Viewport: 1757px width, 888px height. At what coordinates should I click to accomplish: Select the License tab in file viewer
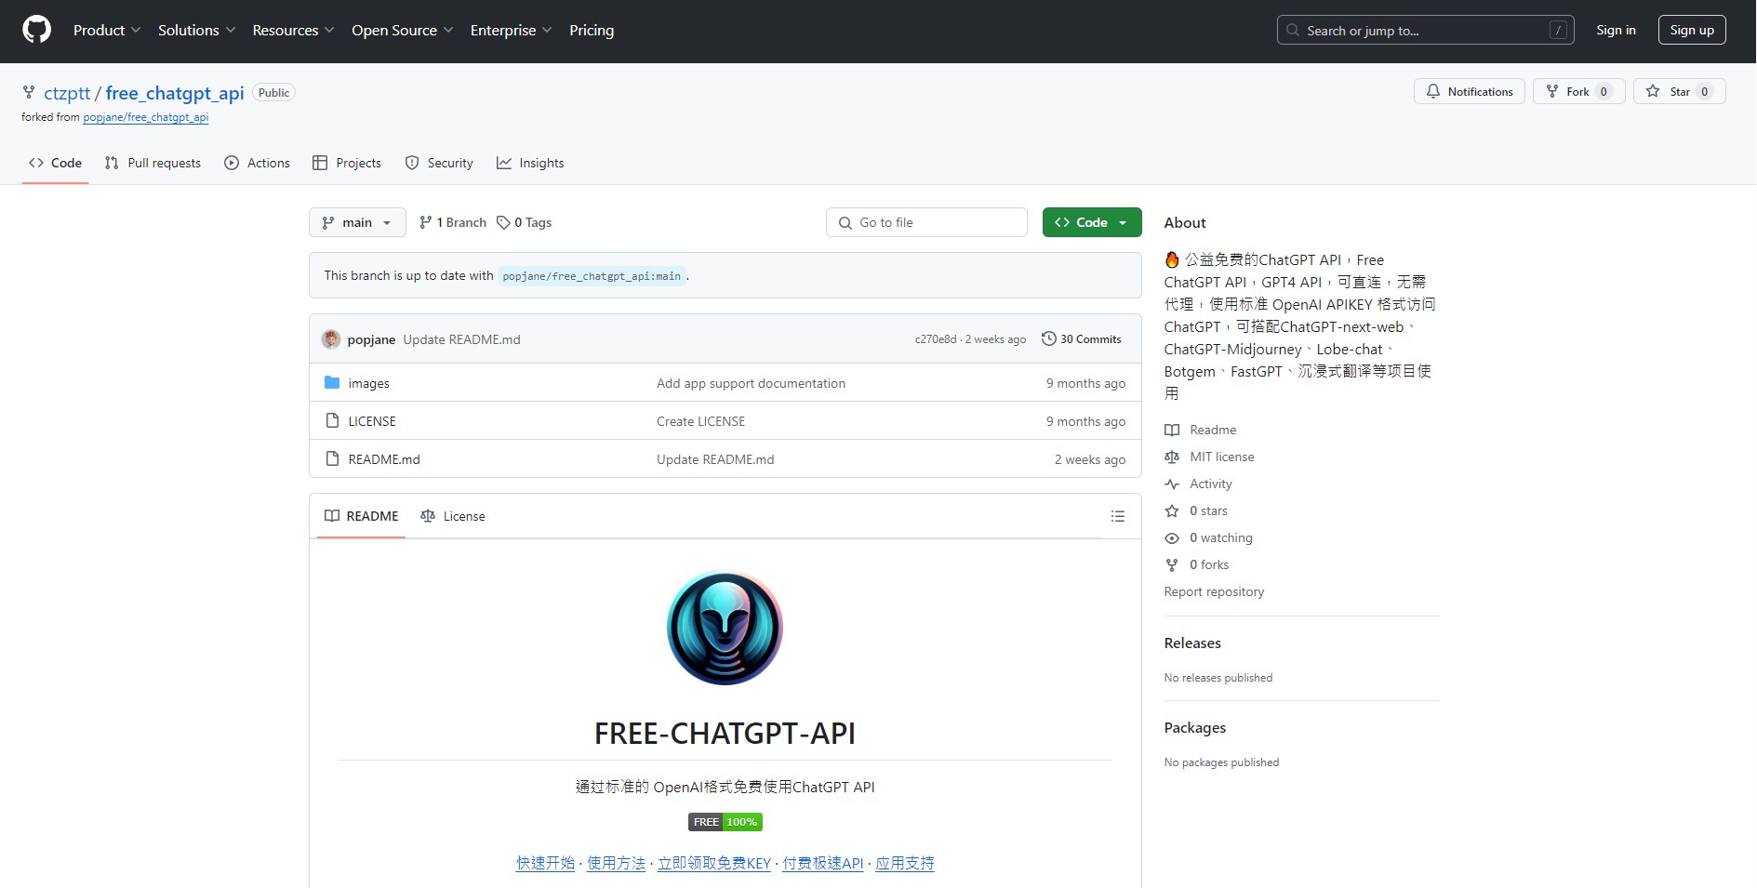(x=453, y=516)
